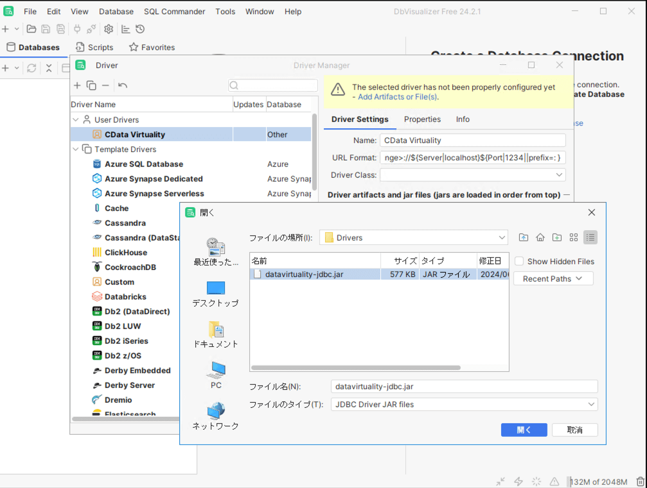Collapse the Template Drivers tree node
This screenshot has width=647, height=488.
(x=76, y=149)
